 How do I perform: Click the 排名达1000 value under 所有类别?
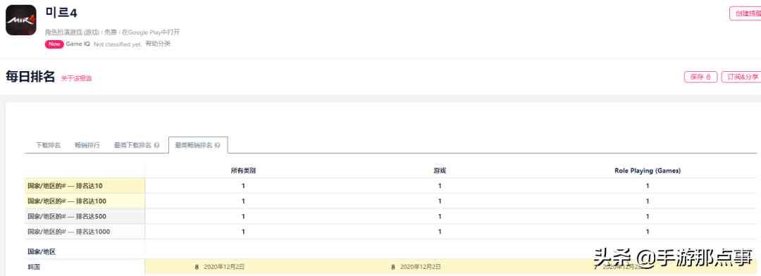pyautogui.click(x=243, y=232)
